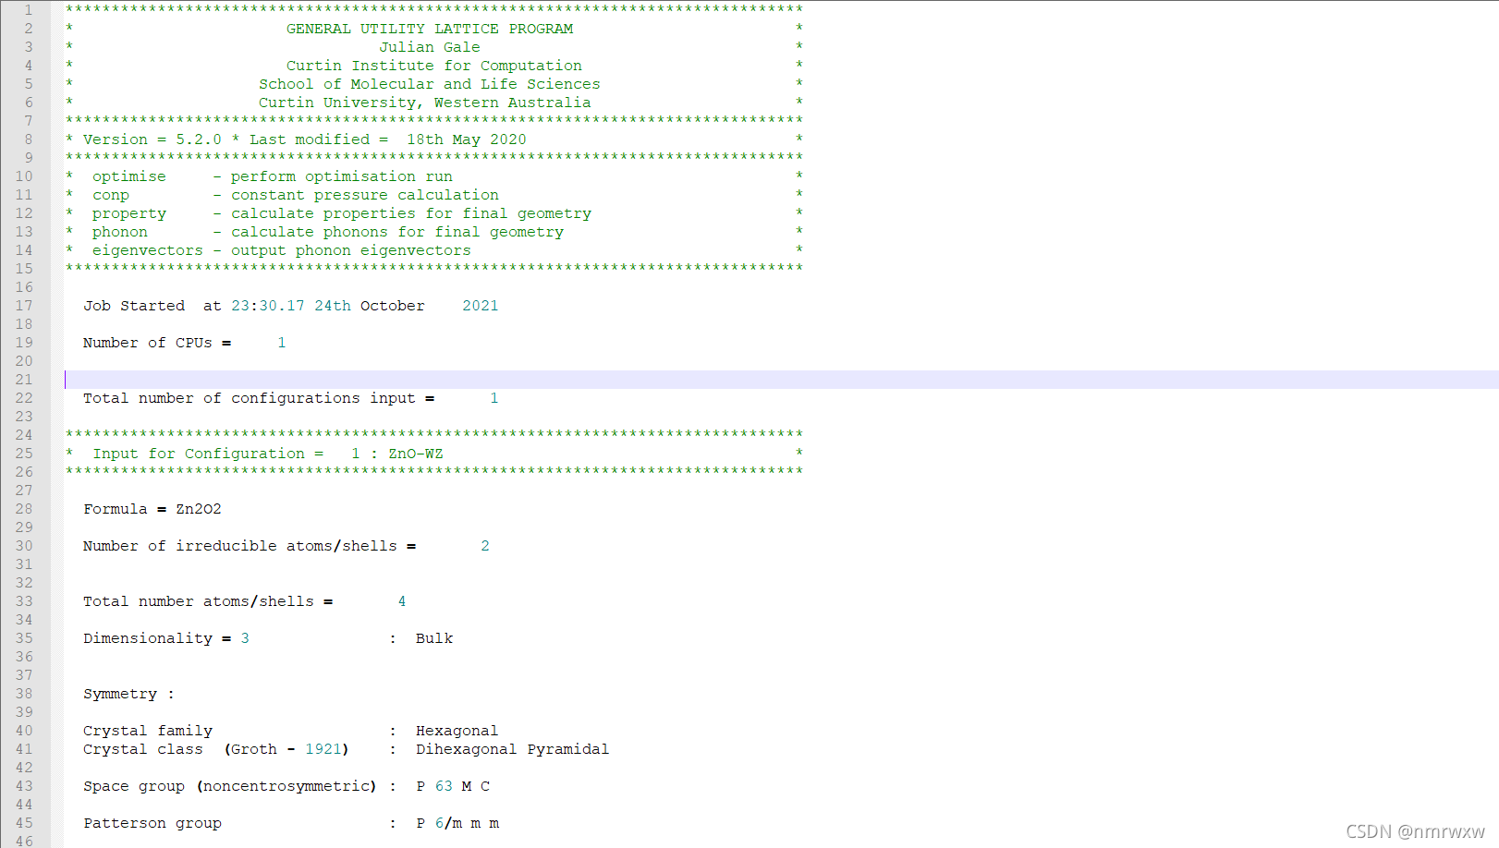Click the value 'Dihexagonal Pyramidal'
Screen dimensions: 1499x848
tap(513, 749)
